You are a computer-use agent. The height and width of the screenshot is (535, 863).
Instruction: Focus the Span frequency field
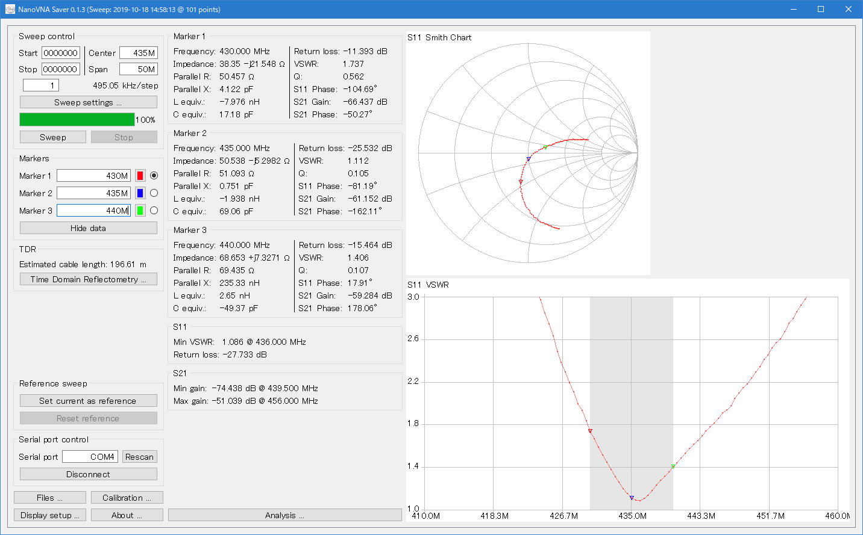[x=139, y=69]
